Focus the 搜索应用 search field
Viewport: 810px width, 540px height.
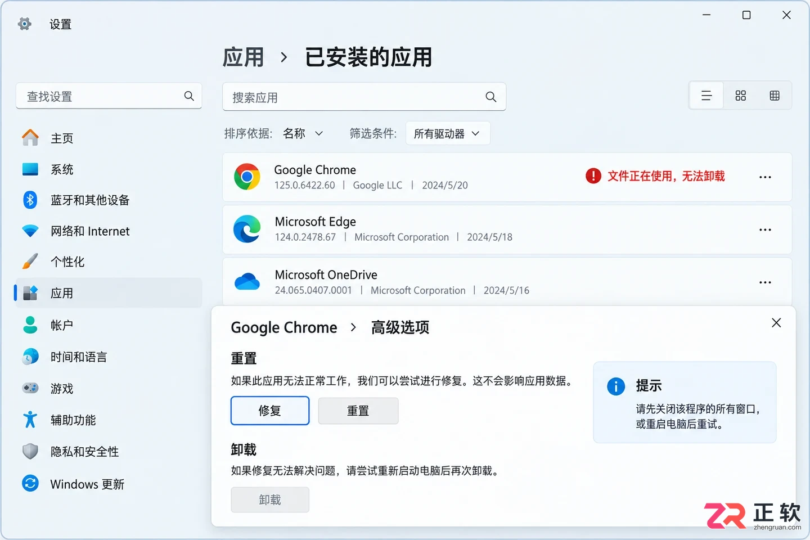point(364,97)
